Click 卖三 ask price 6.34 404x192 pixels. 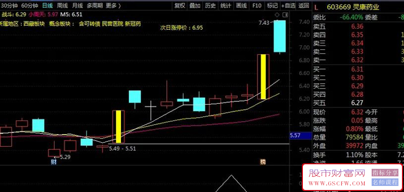(x=357, y=43)
